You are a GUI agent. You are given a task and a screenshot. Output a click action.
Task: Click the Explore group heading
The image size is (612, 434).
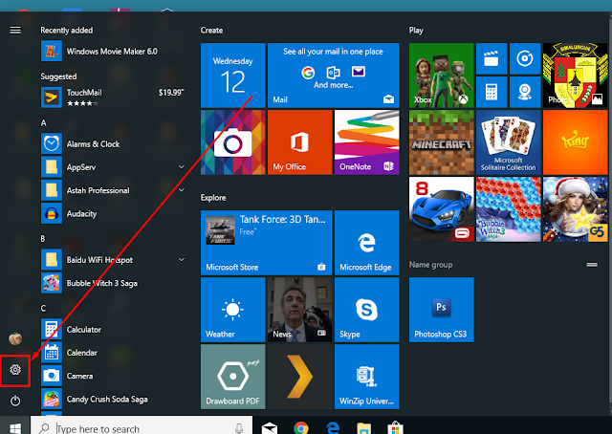coord(213,198)
